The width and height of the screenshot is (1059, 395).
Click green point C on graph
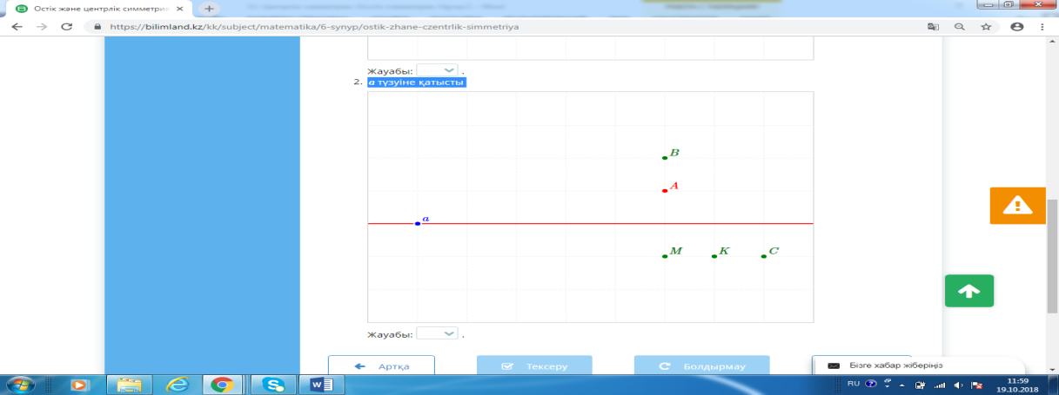[764, 256]
